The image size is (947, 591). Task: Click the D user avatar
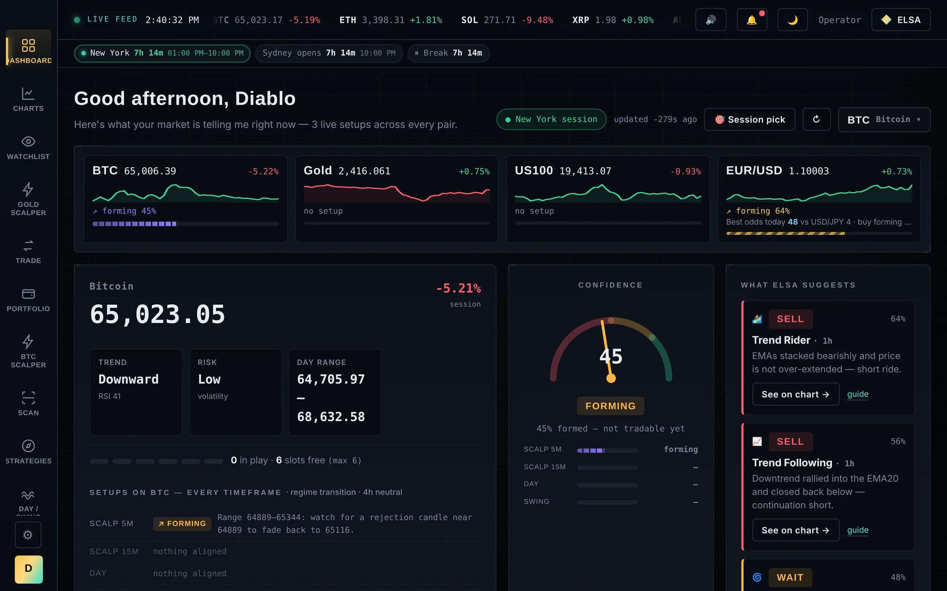tap(28, 569)
